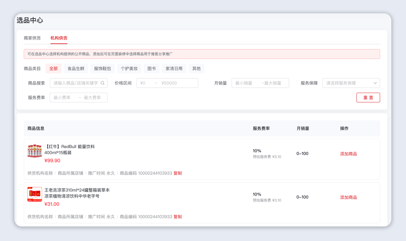
Task: Select the 机构供货 tab
Action: (59, 38)
